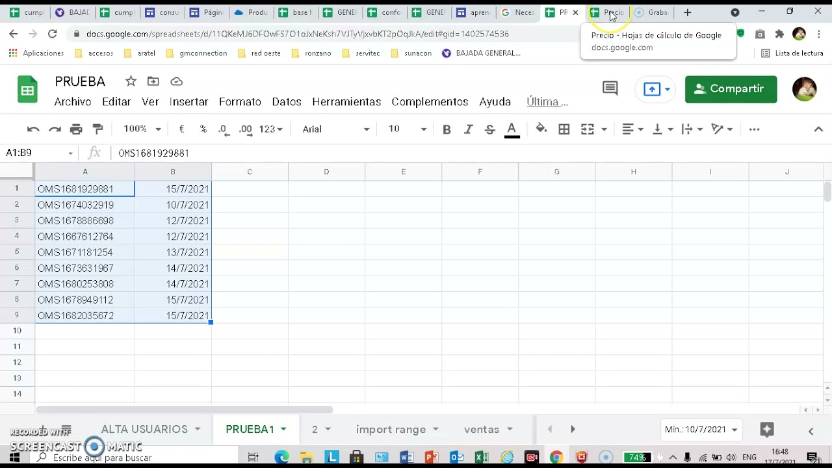This screenshot has width=832, height=468.
Task: Open Word from Windows taskbar
Action: [x=407, y=458]
